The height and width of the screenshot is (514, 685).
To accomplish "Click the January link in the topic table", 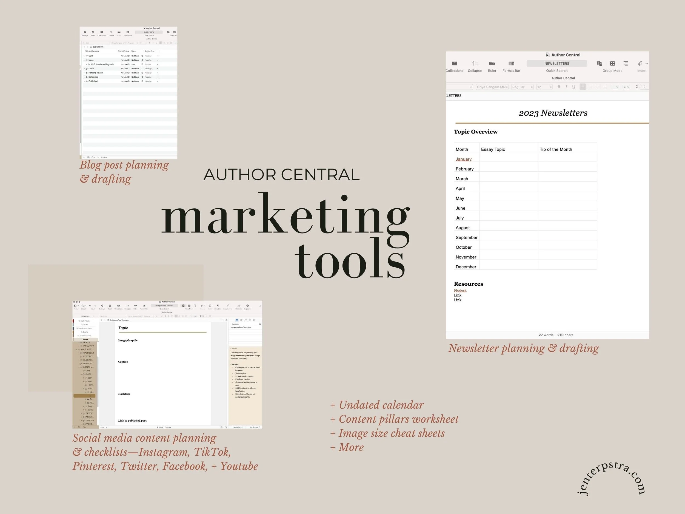I will [464, 159].
